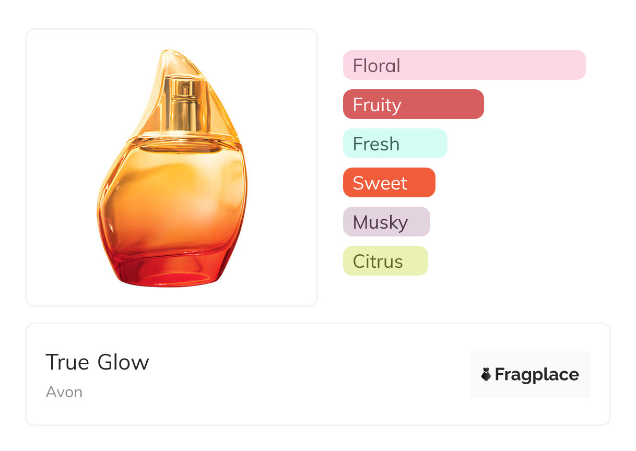This screenshot has height=451, width=636.
Task: Click the golden spray nozzle on bottle
Action: [x=186, y=104]
